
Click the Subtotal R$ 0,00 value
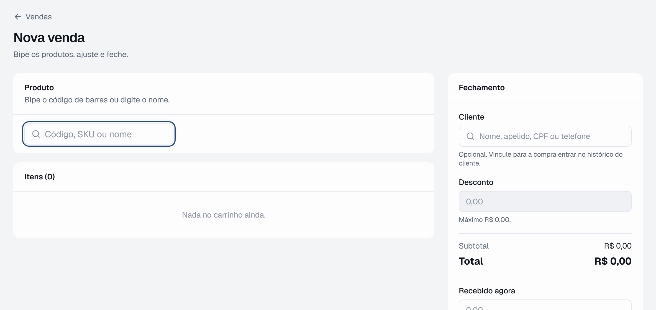click(x=617, y=246)
